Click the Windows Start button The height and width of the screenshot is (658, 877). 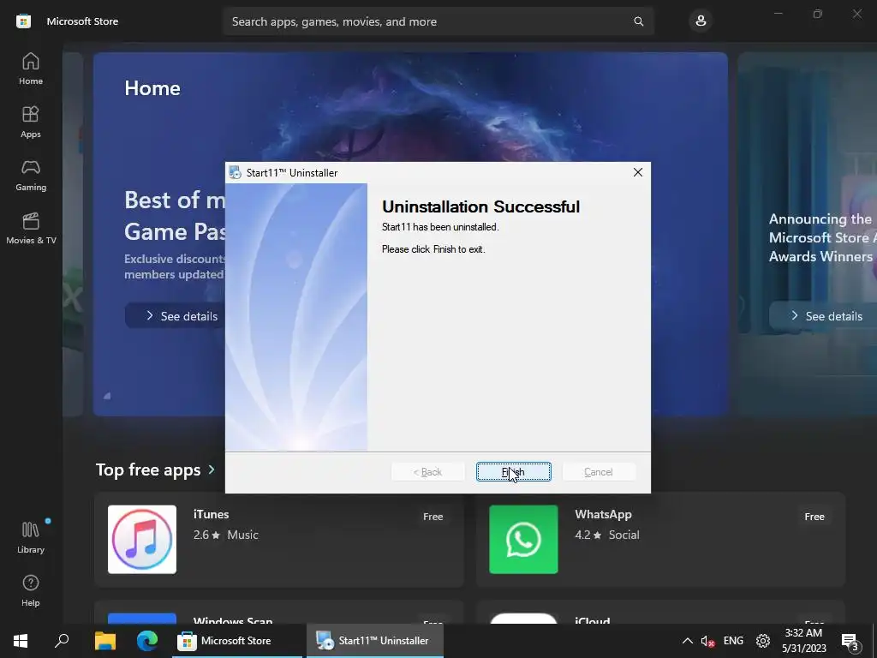(21, 641)
